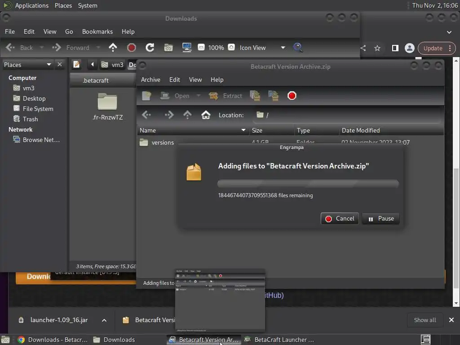
Task: Click the side panel icon in Chrome
Action: pyautogui.click(x=395, y=48)
